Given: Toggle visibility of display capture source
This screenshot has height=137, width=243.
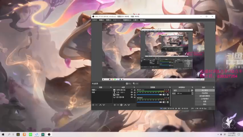Looking at the screenshot, I should [132, 97].
